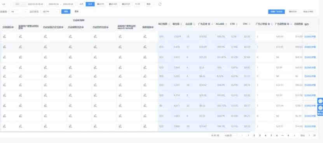Click the sort icon next to the CTR header
323x143 pixels.
237,24
